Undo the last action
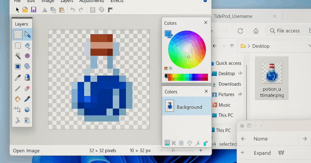The height and width of the screenshot is (163, 311). (x=73, y=10)
